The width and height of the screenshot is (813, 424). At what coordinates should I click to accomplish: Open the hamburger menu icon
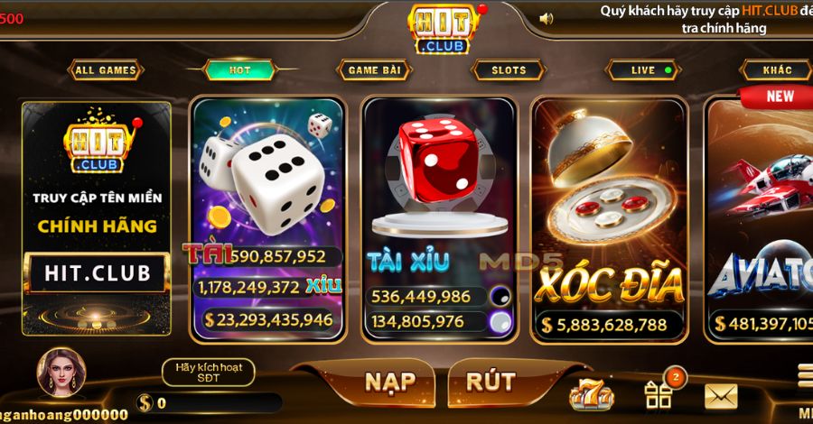pos(805,374)
